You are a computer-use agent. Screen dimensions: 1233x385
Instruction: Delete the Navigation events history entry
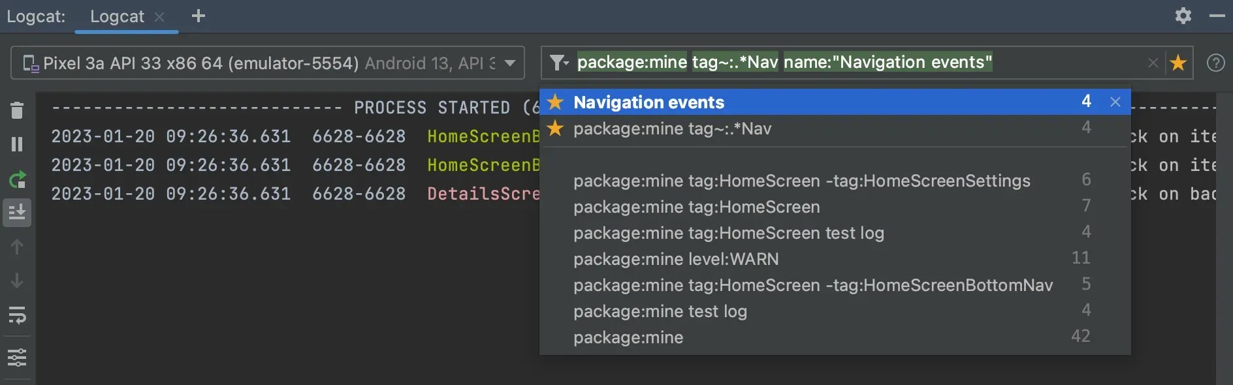pyautogui.click(x=1115, y=102)
